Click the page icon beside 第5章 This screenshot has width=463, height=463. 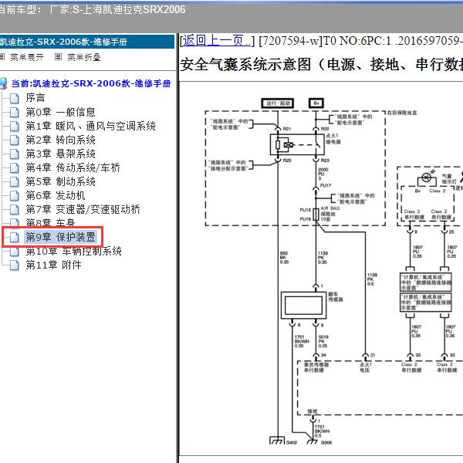(14, 182)
